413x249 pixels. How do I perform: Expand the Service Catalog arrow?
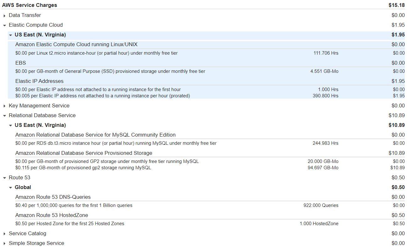(4, 234)
